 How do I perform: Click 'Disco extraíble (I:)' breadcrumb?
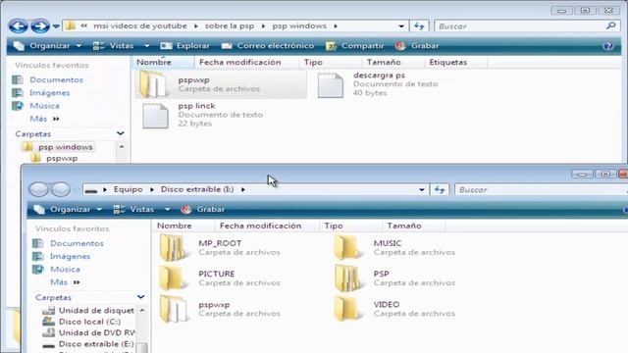pyautogui.click(x=197, y=189)
